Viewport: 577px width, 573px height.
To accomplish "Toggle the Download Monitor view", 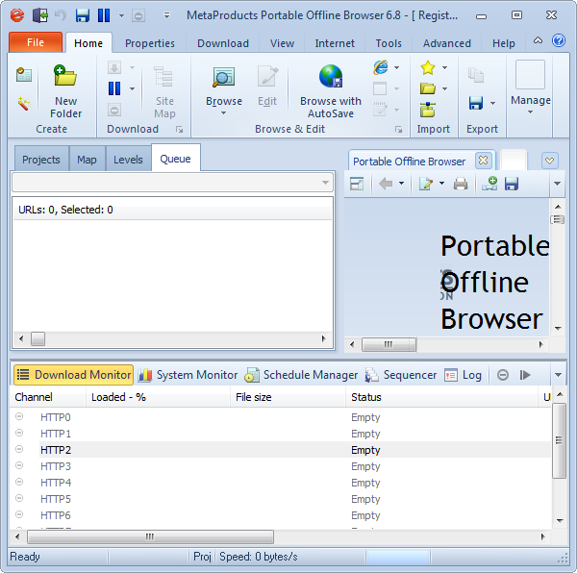I will click(x=72, y=375).
